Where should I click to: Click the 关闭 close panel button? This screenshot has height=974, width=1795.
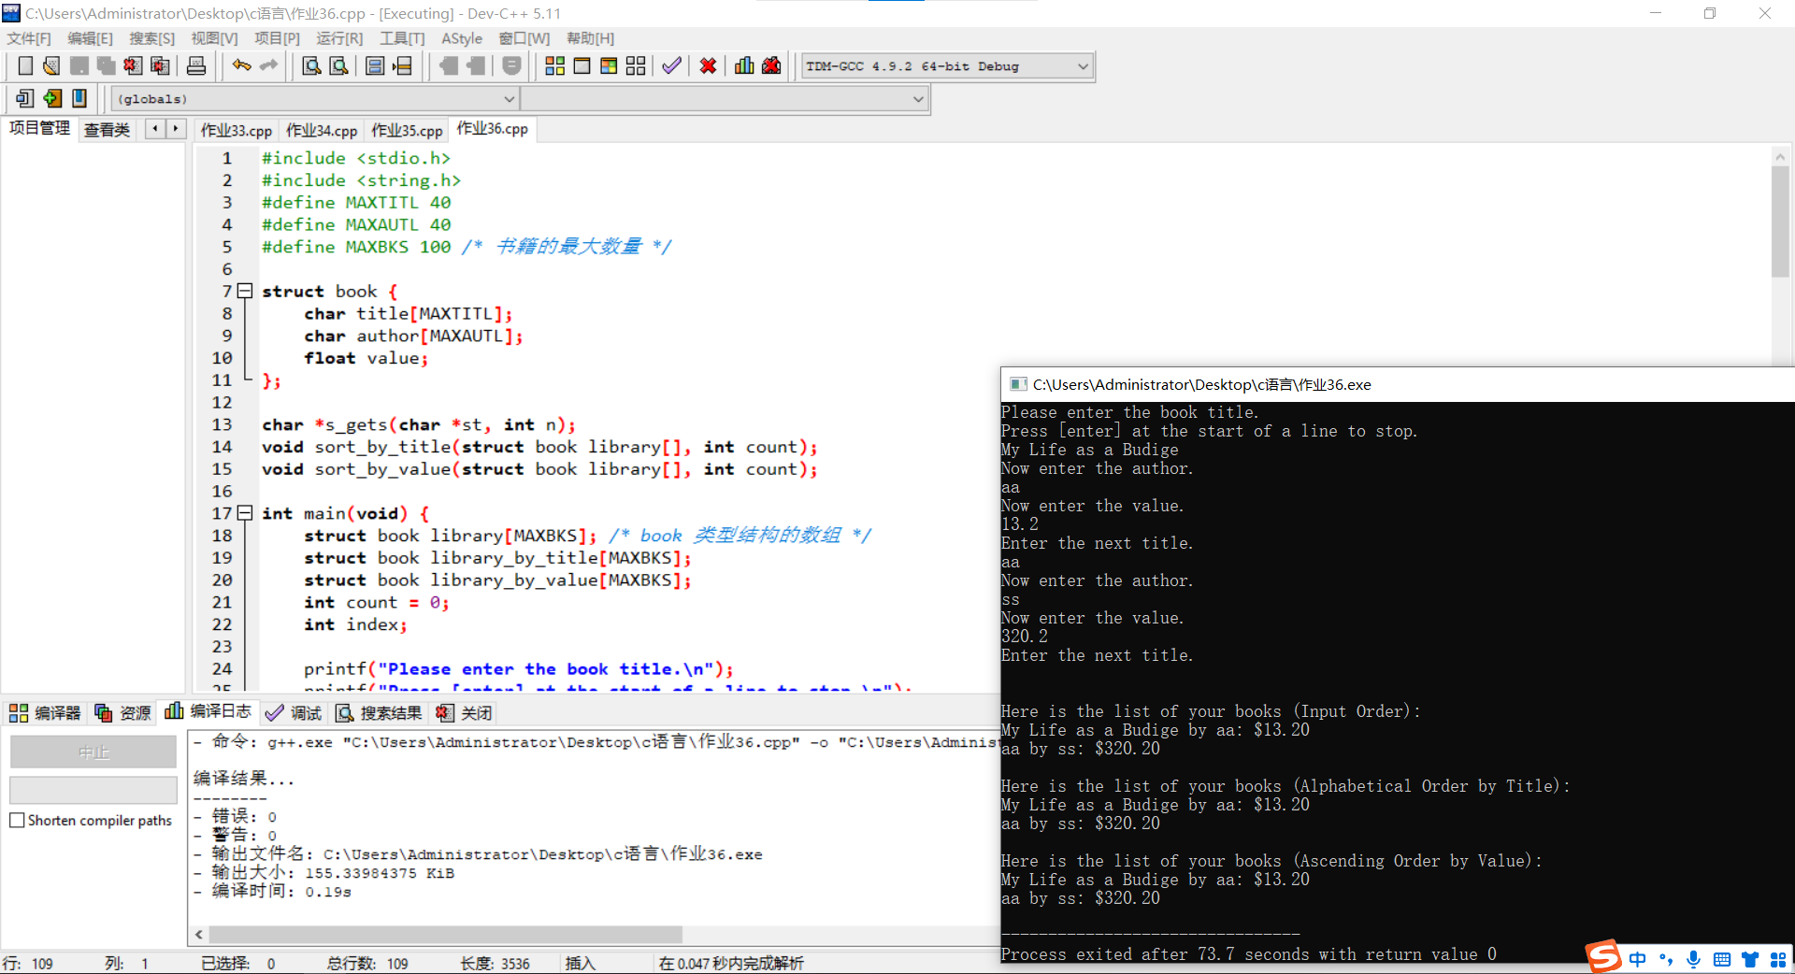465,713
